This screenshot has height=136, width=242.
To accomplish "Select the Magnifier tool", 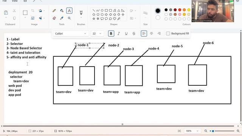I will coord(69,18).
